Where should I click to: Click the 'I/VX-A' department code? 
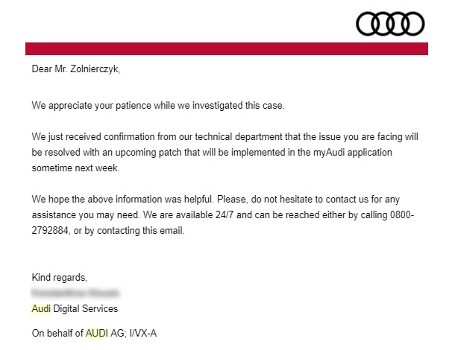point(143,334)
